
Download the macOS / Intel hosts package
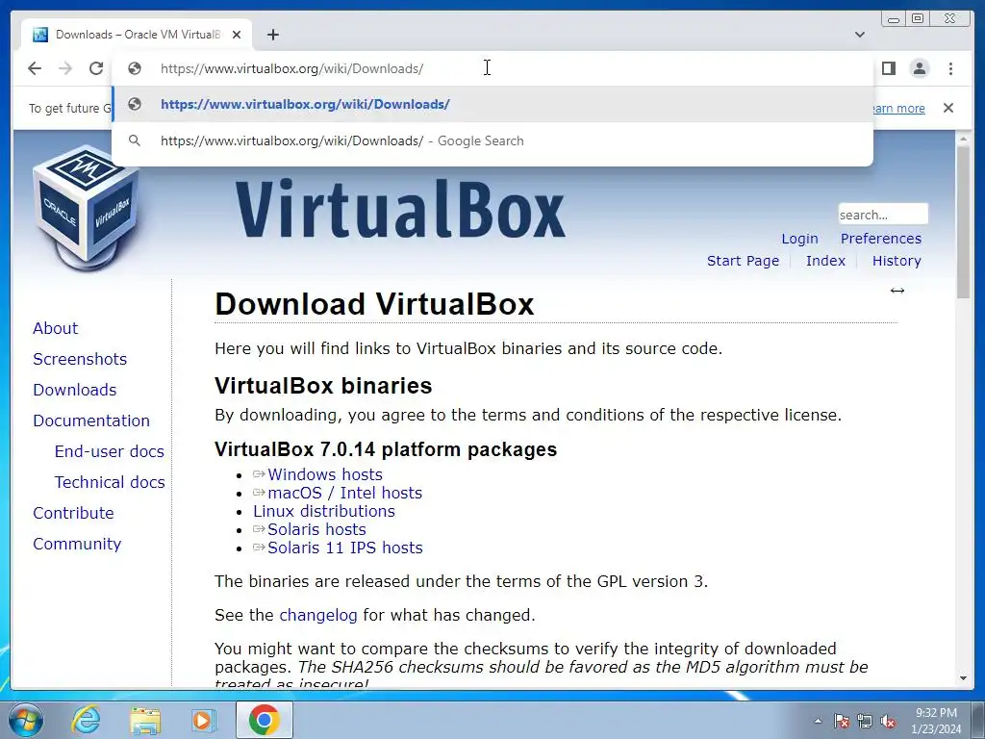pyautogui.click(x=345, y=493)
